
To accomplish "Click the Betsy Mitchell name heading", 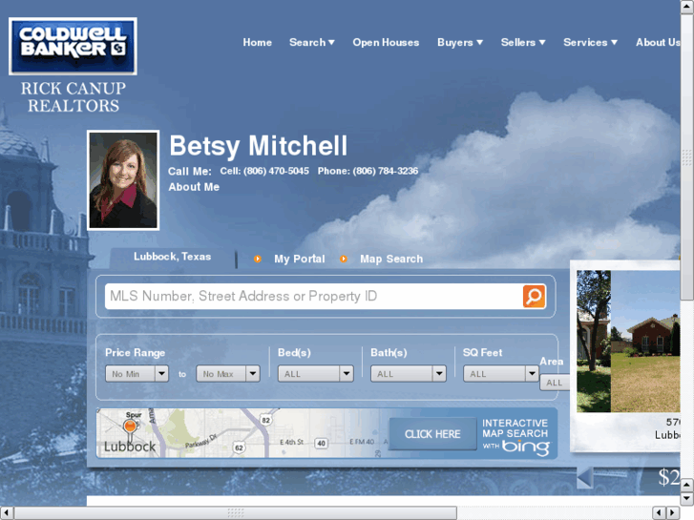I will point(258,146).
